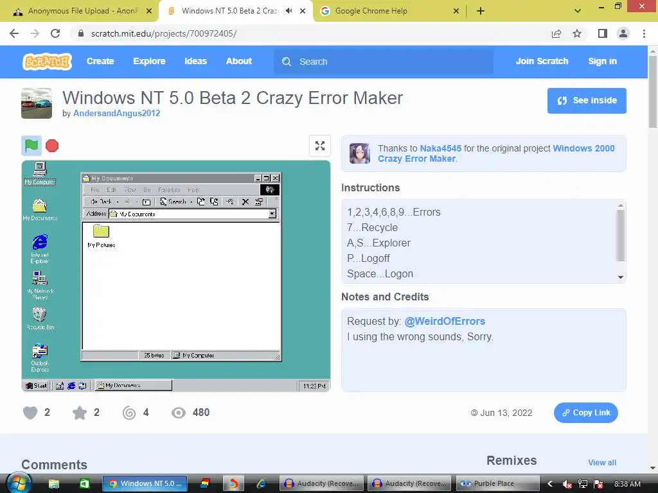Click muted volume icon in system tray
The height and width of the screenshot is (493, 658).
tap(567, 484)
